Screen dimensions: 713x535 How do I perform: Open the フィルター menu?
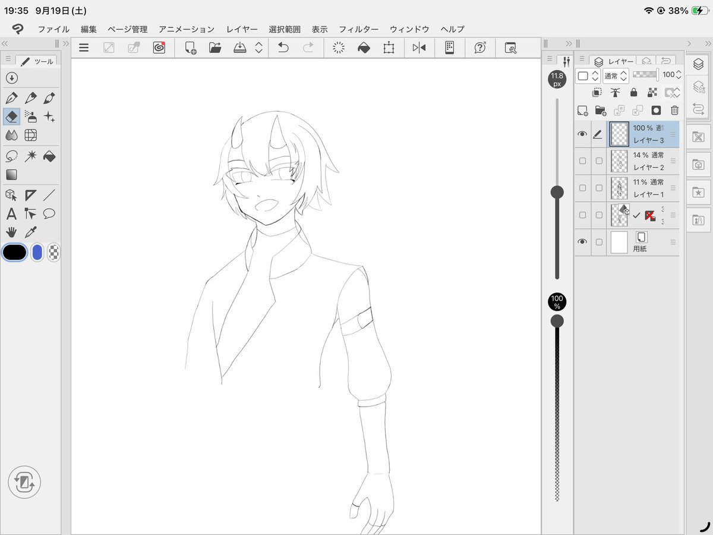pyautogui.click(x=358, y=29)
